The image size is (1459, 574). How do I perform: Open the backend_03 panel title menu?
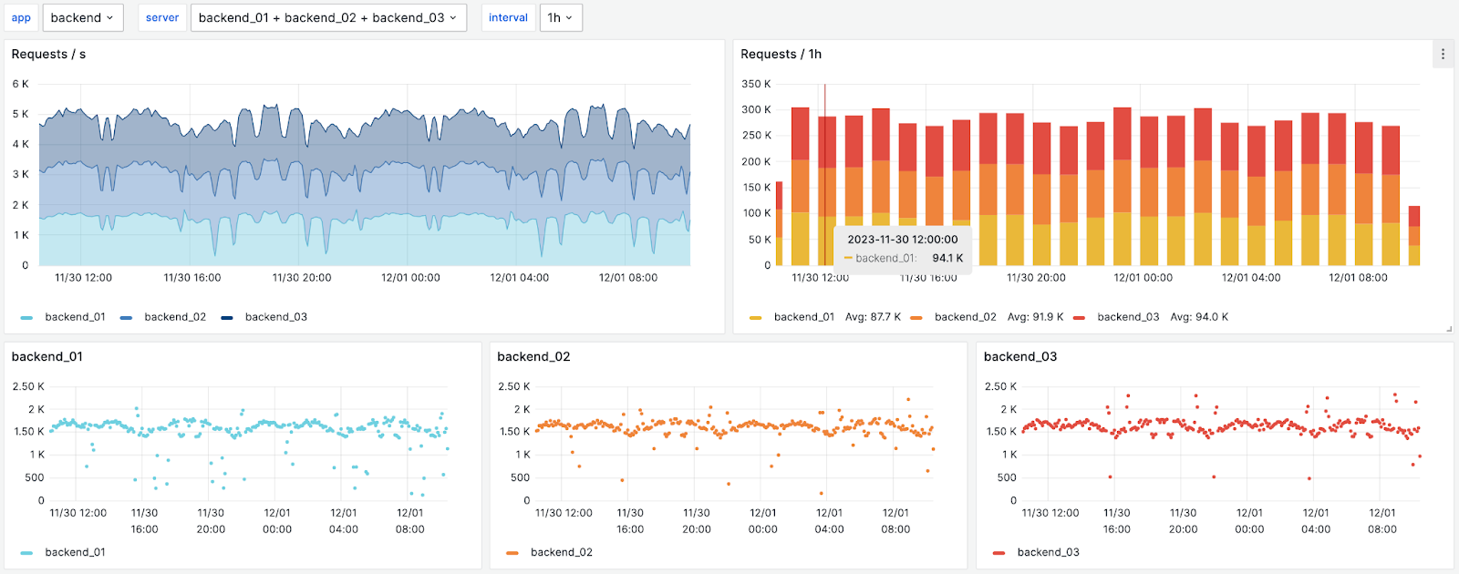coord(1020,356)
